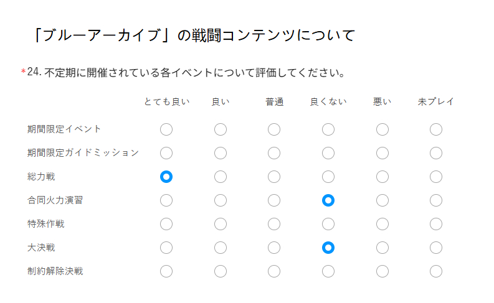Mark 期間限定イベント as 未プレイ
Screen dimensions: 494x303
[x=436, y=129]
